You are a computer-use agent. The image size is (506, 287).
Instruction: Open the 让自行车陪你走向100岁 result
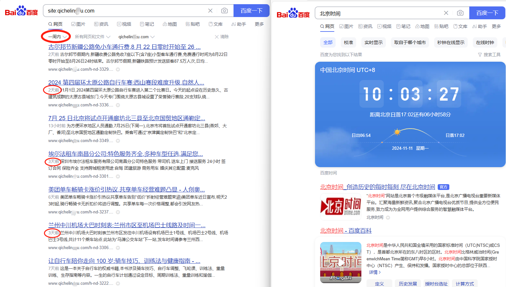pos(124,261)
